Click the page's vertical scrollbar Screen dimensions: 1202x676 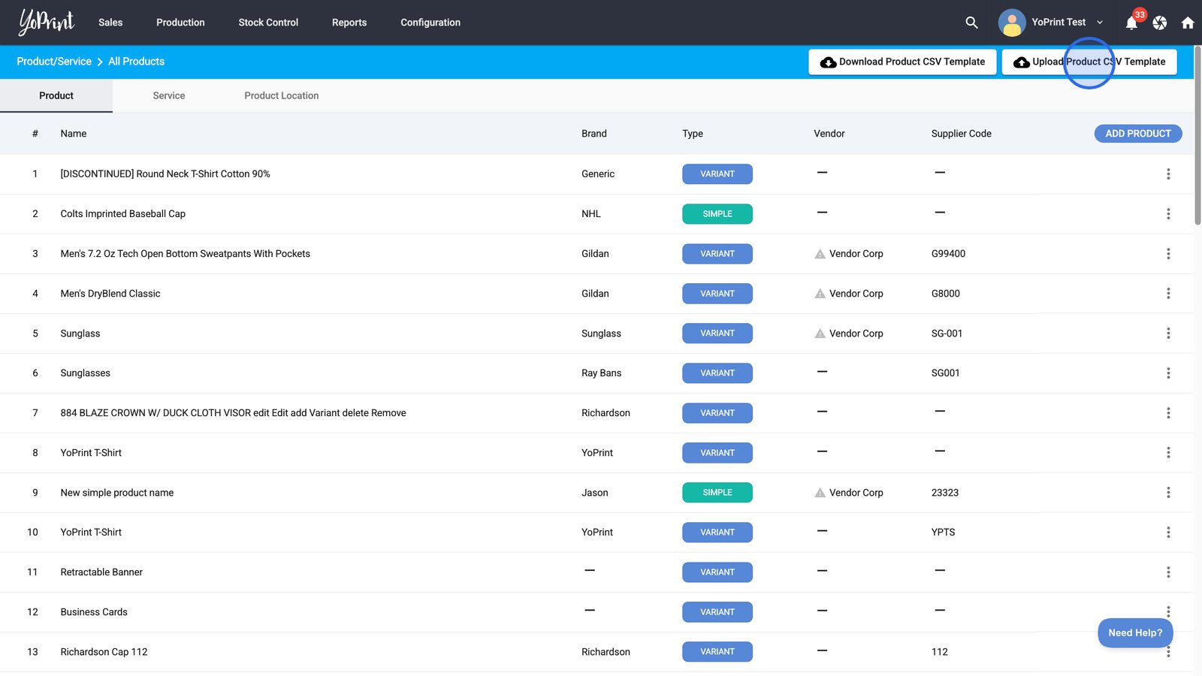coord(1197,135)
